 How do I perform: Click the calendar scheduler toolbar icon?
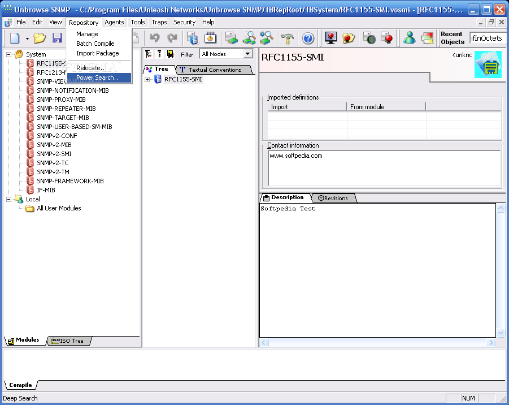[x=210, y=38]
